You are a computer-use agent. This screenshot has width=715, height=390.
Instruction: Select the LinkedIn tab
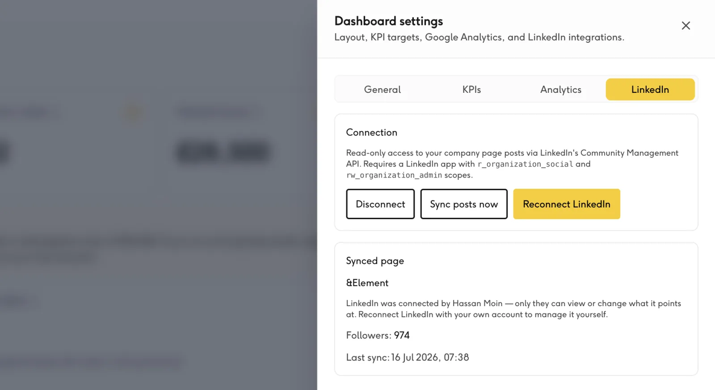point(650,89)
